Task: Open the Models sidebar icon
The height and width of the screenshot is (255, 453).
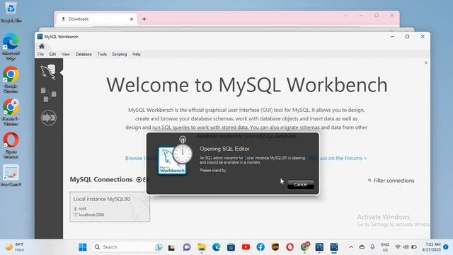Action: pyautogui.click(x=48, y=94)
